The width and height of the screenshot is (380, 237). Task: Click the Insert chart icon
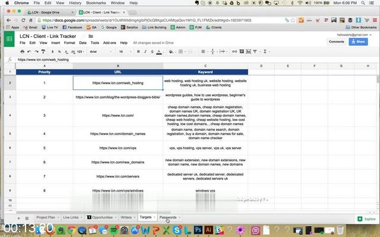(x=248, y=52)
